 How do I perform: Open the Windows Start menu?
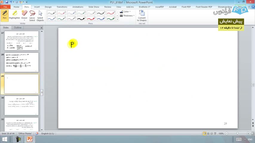[x=4, y=139]
